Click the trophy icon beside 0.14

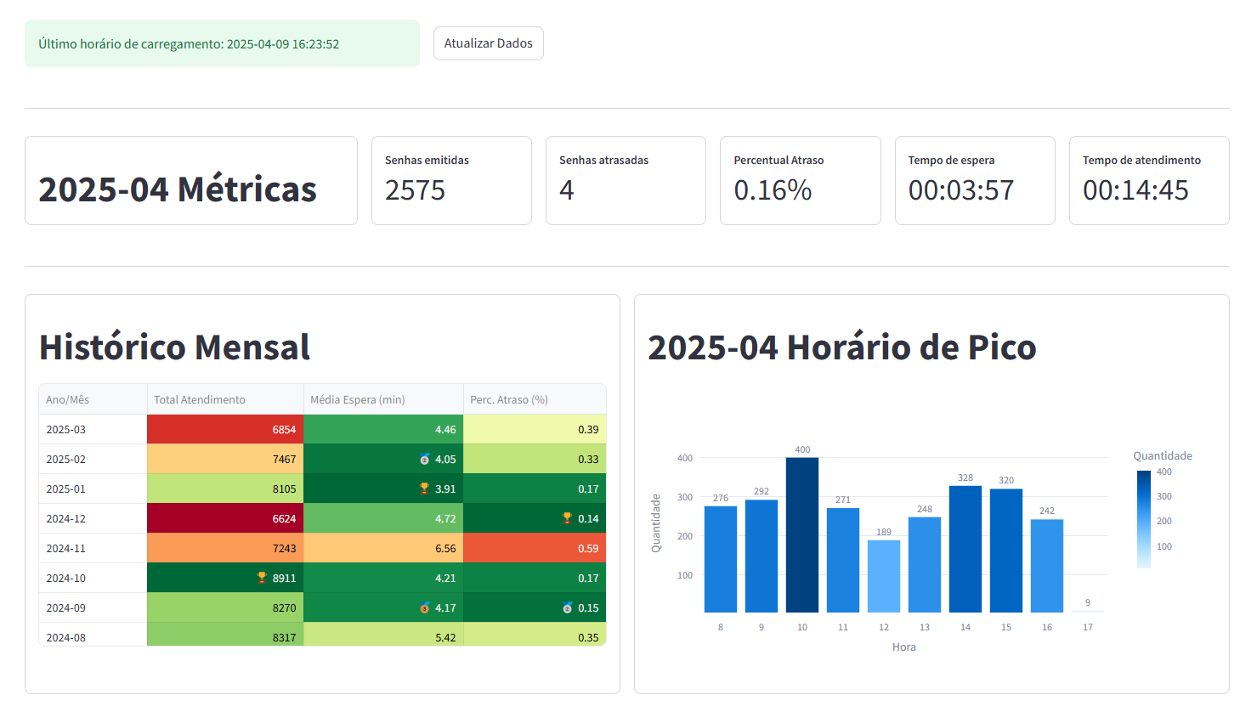tap(567, 518)
